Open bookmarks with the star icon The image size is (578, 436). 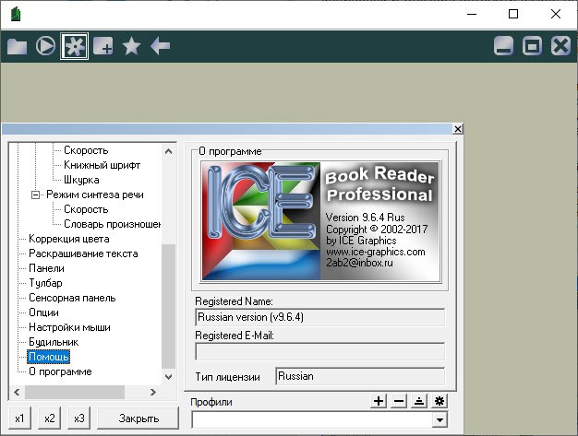[x=132, y=46]
